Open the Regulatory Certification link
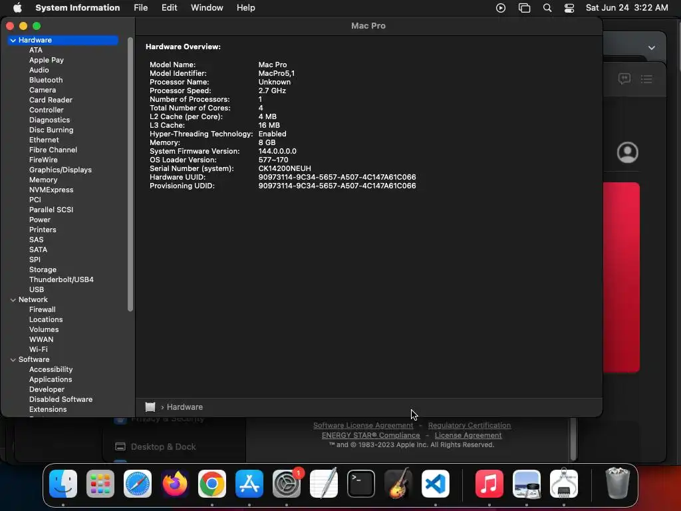Image resolution: width=681 pixels, height=511 pixels. click(470, 425)
